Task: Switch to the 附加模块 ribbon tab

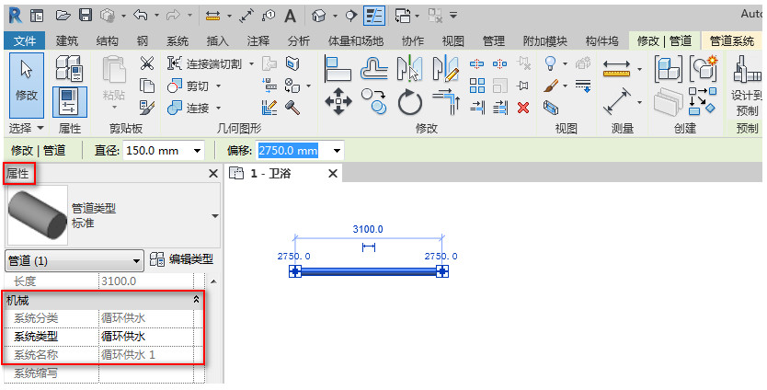Action: (x=545, y=41)
